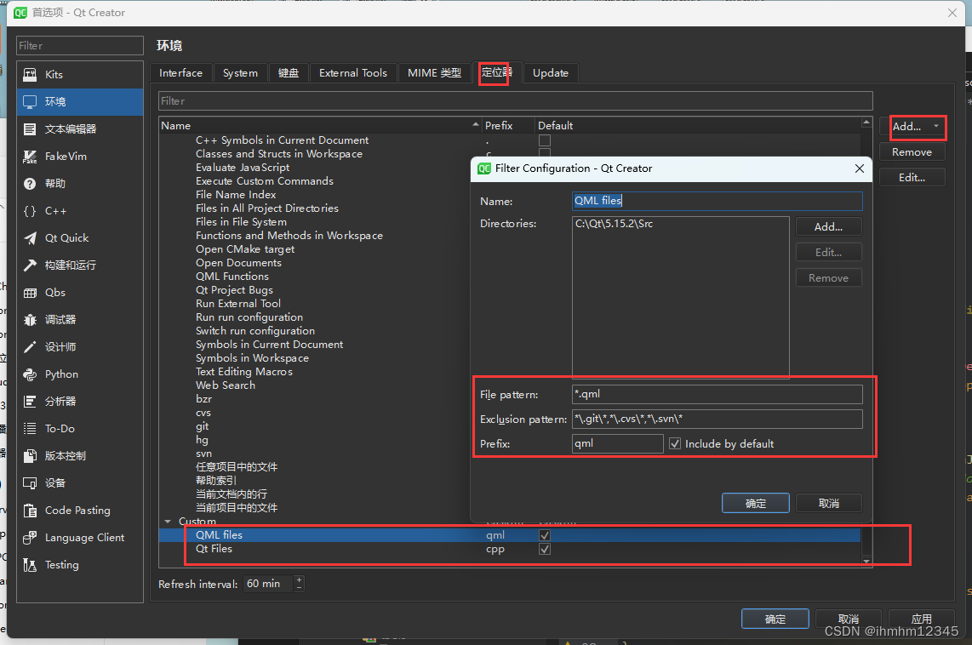Open the Qt Quick paper plane icon
This screenshot has width=972, height=645.
pyautogui.click(x=30, y=238)
